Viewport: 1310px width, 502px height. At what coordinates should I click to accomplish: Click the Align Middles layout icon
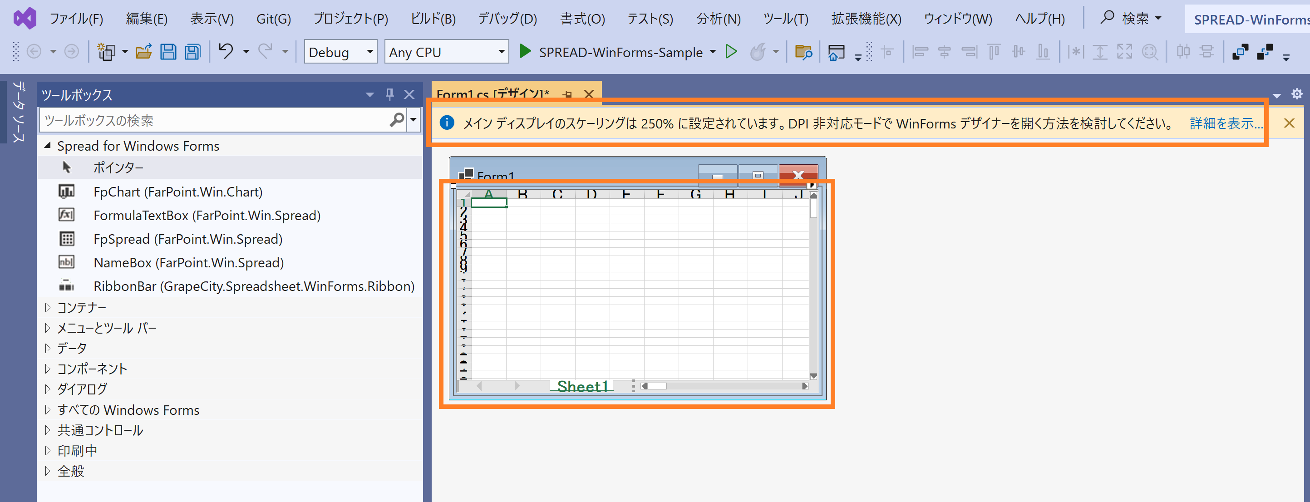point(1019,51)
